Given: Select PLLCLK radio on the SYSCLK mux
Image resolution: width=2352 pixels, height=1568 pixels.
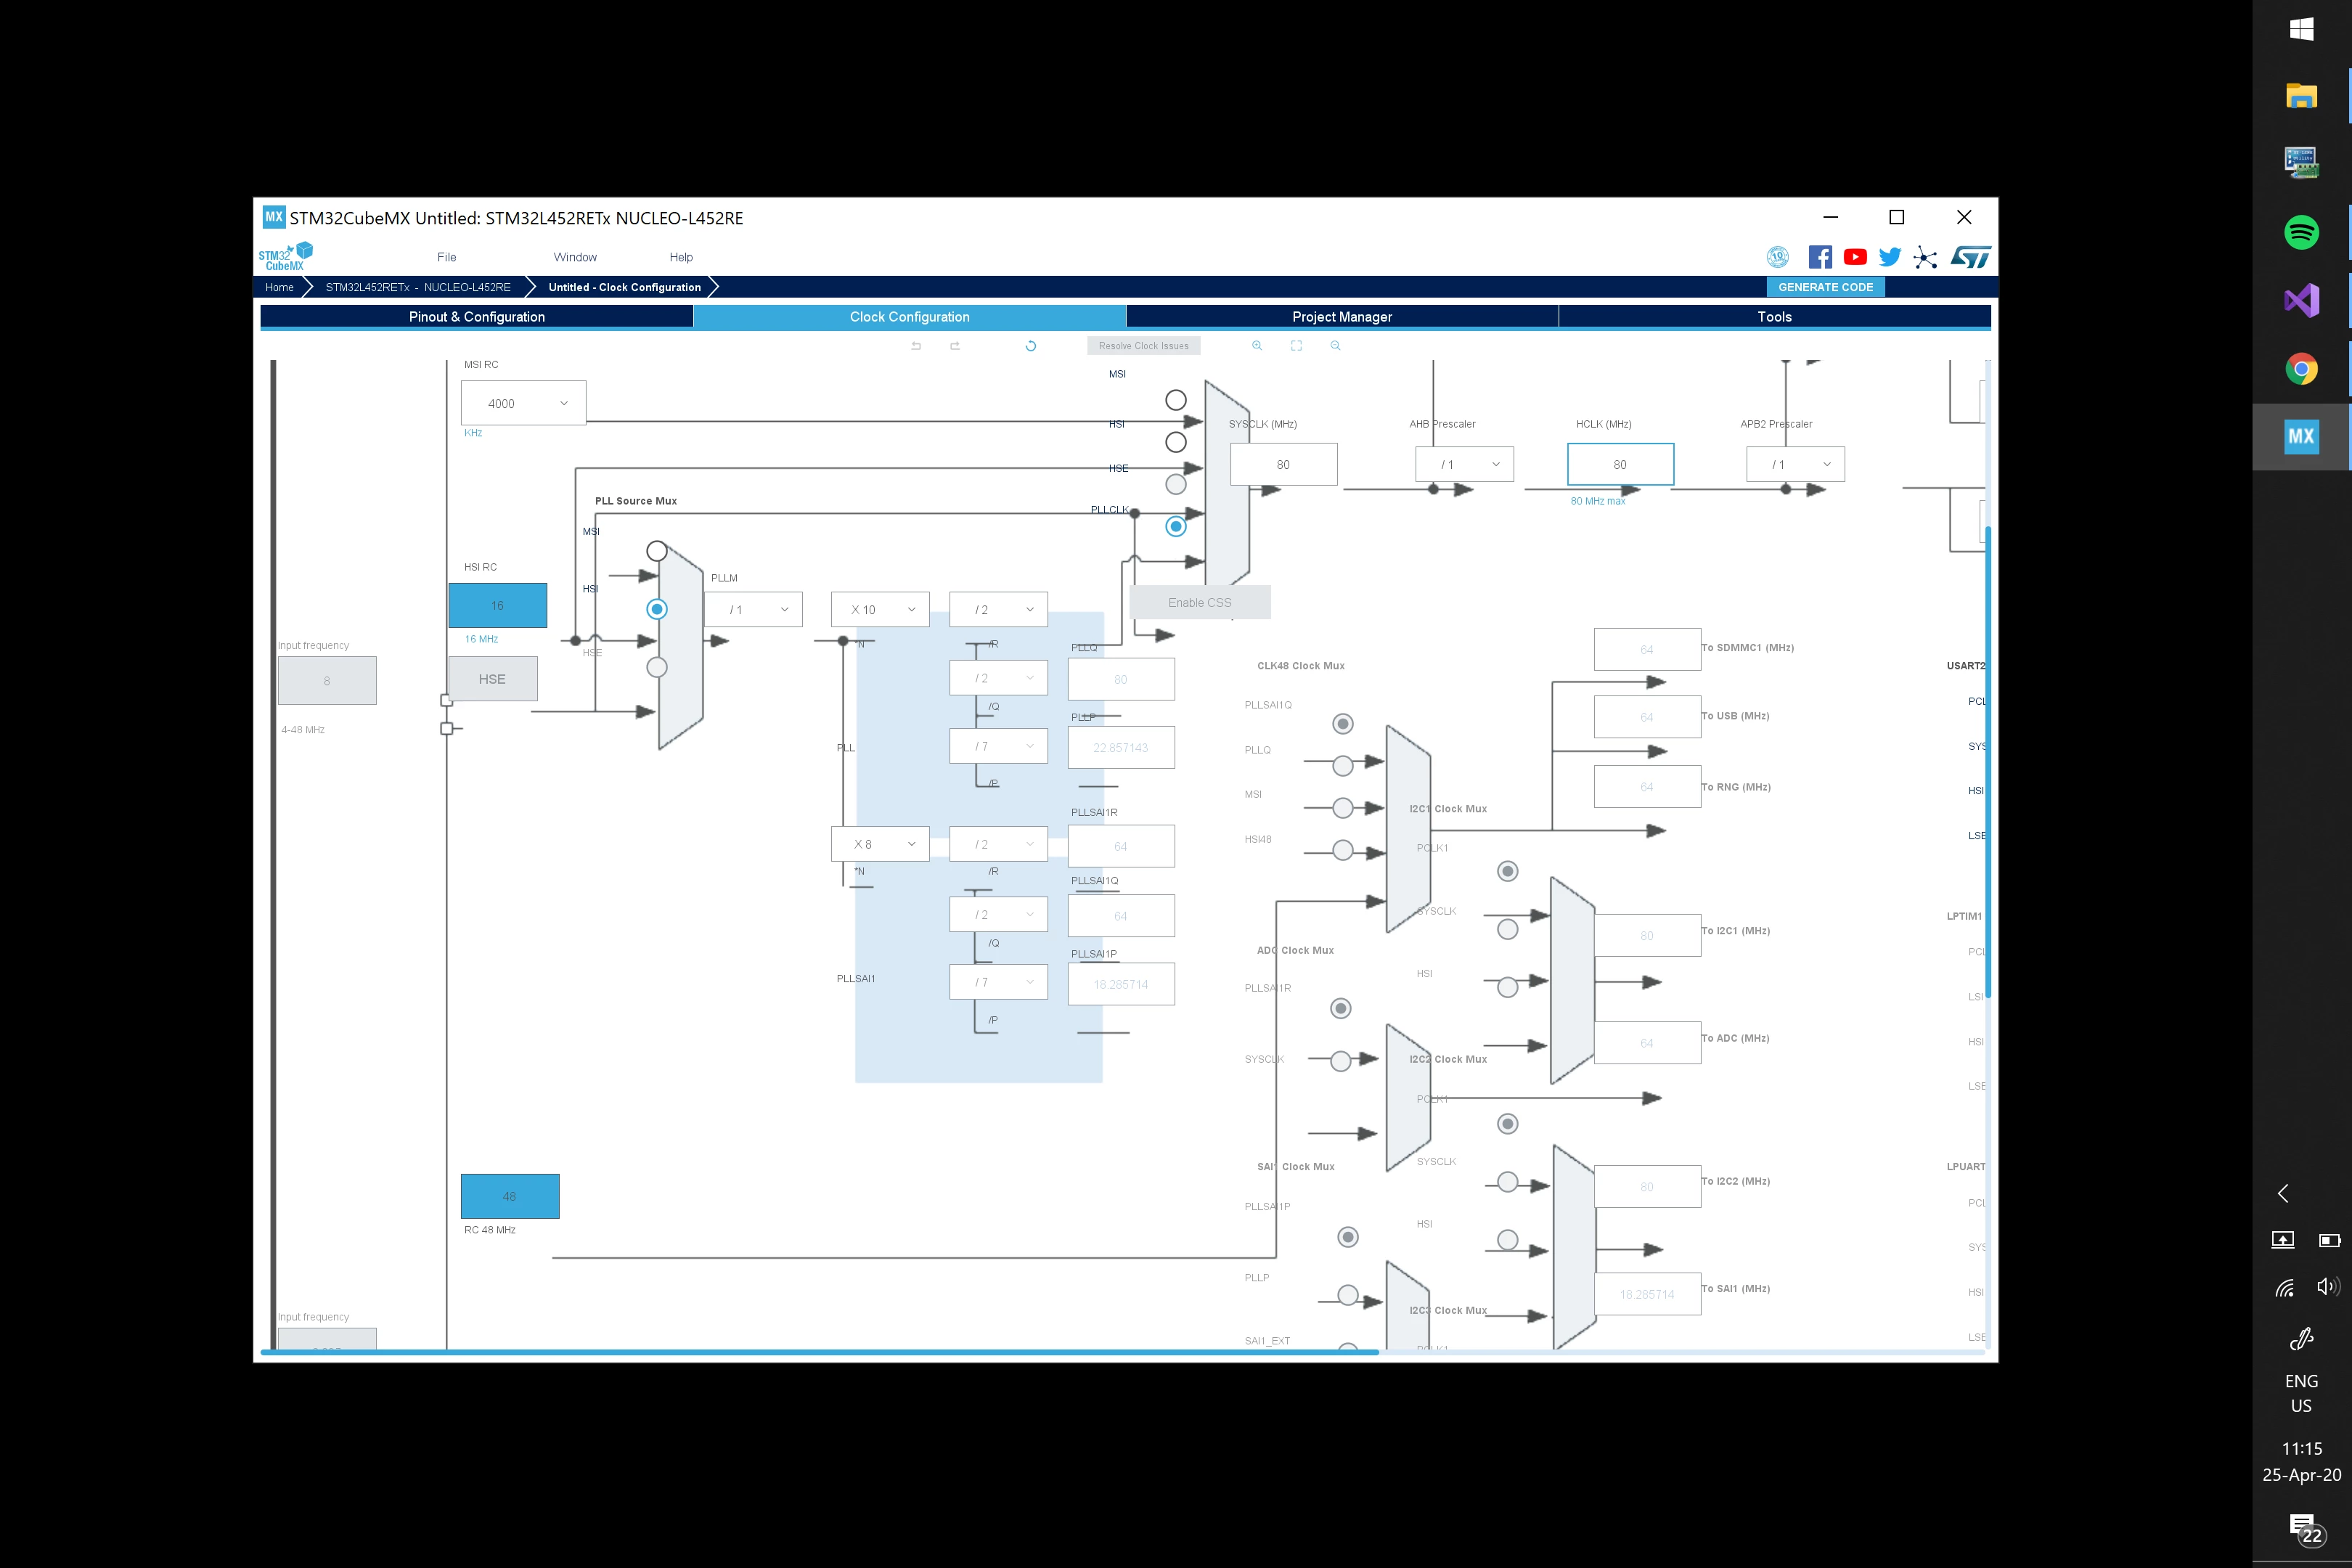Looking at the screenshot, I should (x=1176, y=526).
